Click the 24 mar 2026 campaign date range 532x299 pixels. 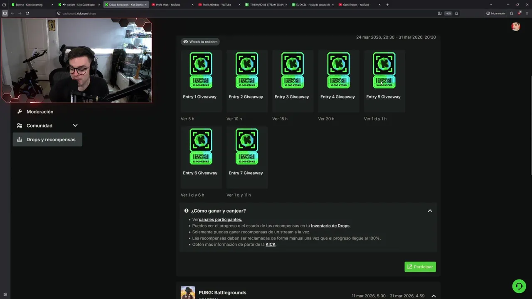pyautogui.click(x=396, y=37)
